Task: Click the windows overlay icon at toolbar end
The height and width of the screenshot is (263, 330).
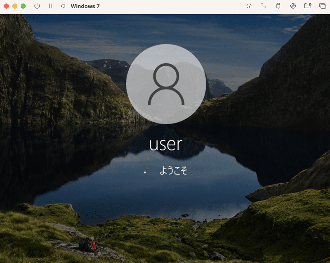Action: tap(323, 6)
